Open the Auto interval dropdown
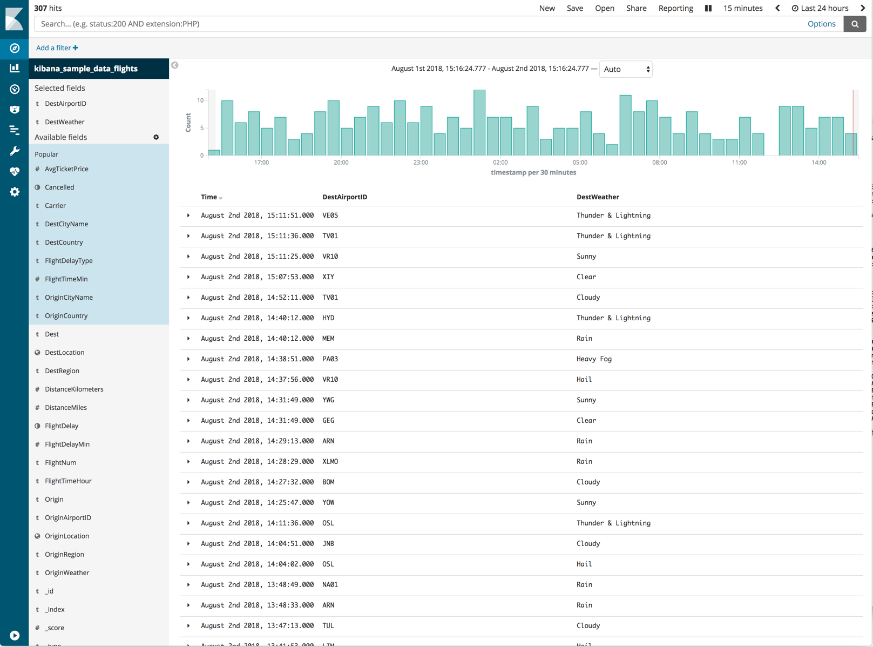The width and height of the screenshot is (873, 647). coord(625,69)
